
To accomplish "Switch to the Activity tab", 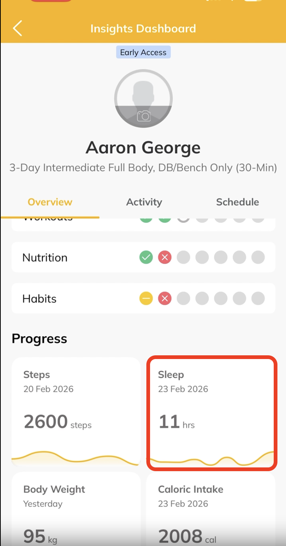I will (x=144, y=202).
